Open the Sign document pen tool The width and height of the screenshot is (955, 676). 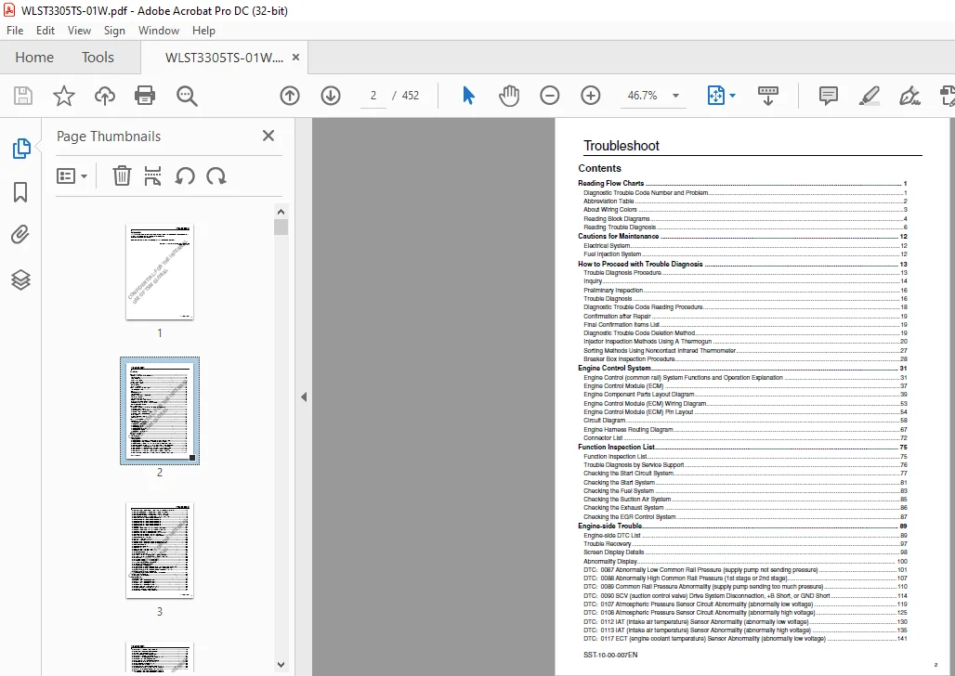tap(909, 96)
